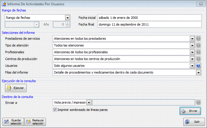
Task: Click Guardar selección button
Action: (x=13, y=122)
